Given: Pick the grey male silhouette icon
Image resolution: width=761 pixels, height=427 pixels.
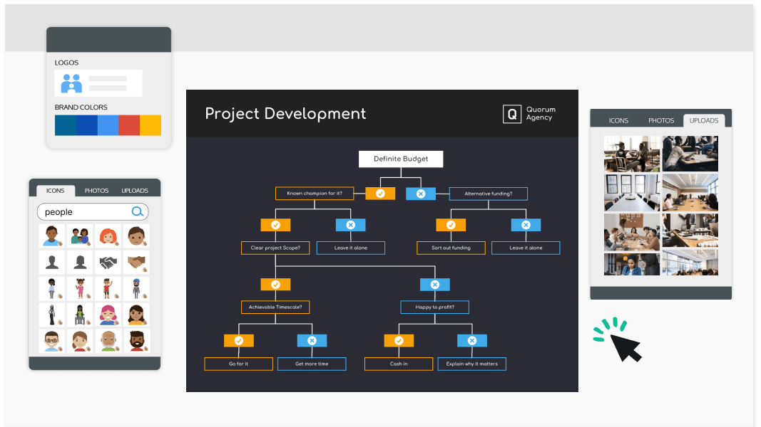Looking at the screenshot, I should click(x=52, y=262).
